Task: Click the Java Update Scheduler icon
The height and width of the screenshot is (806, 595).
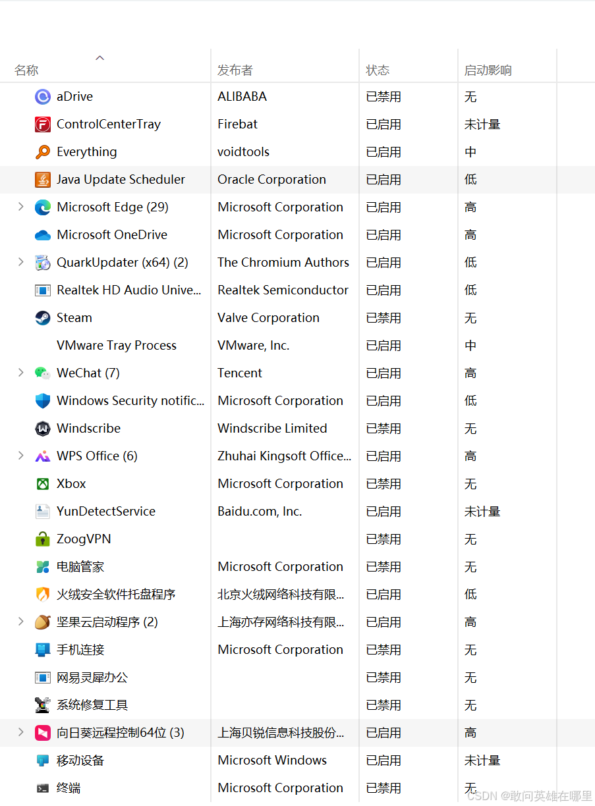Action: click(43, 180)
